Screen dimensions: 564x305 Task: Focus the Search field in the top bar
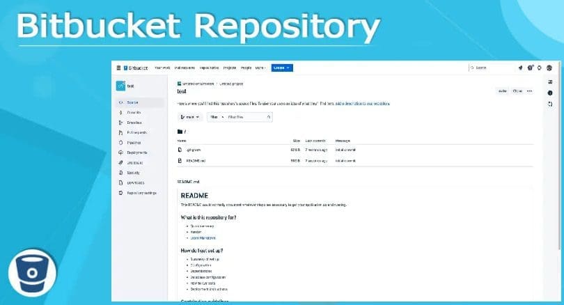492,68
